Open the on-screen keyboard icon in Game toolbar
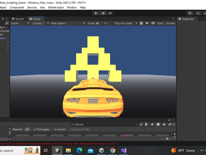206x155 pixels. coord(153,23)
